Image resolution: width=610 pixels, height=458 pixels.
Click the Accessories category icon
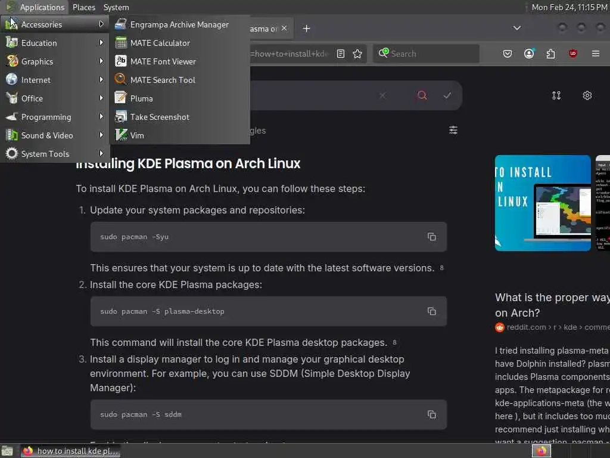(x=12, y=24)
